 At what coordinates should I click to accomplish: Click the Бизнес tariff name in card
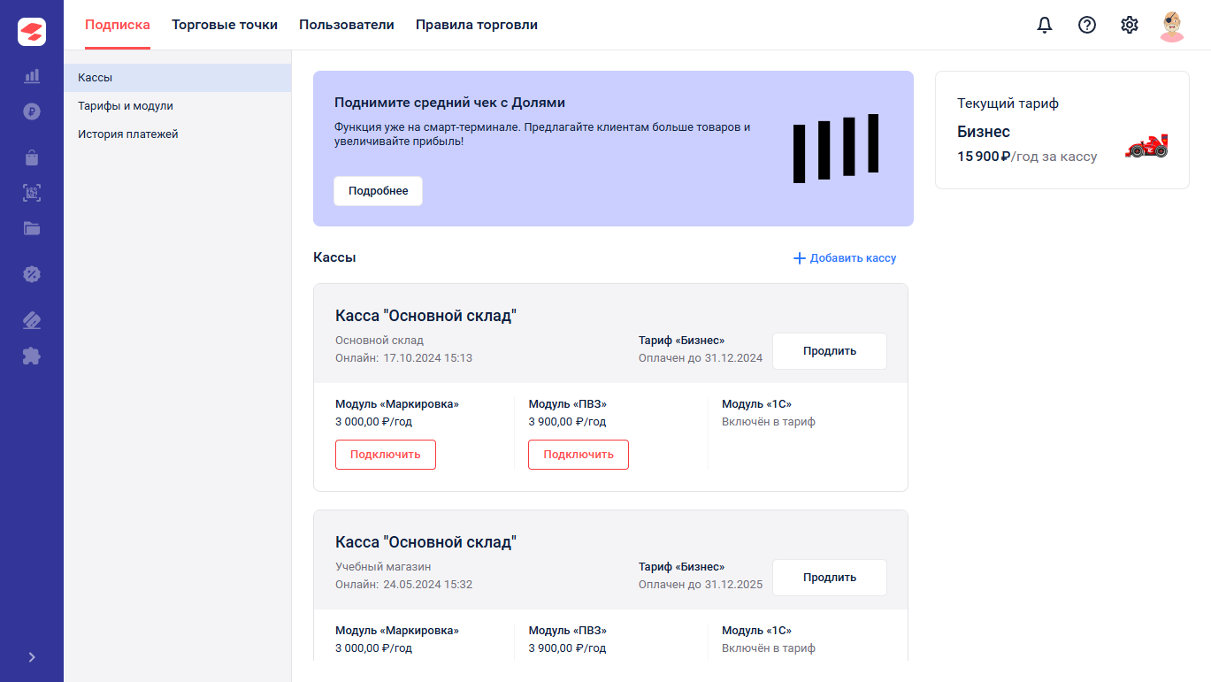984,132
